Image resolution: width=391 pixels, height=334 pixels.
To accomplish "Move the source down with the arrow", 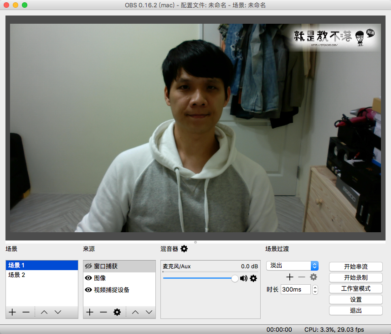I will [x=149, y=312].
